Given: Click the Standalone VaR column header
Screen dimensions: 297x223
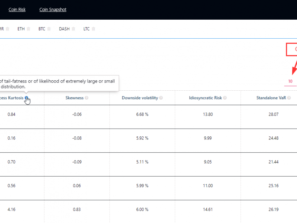Looking at the screenshot, I should pos(270,98).
